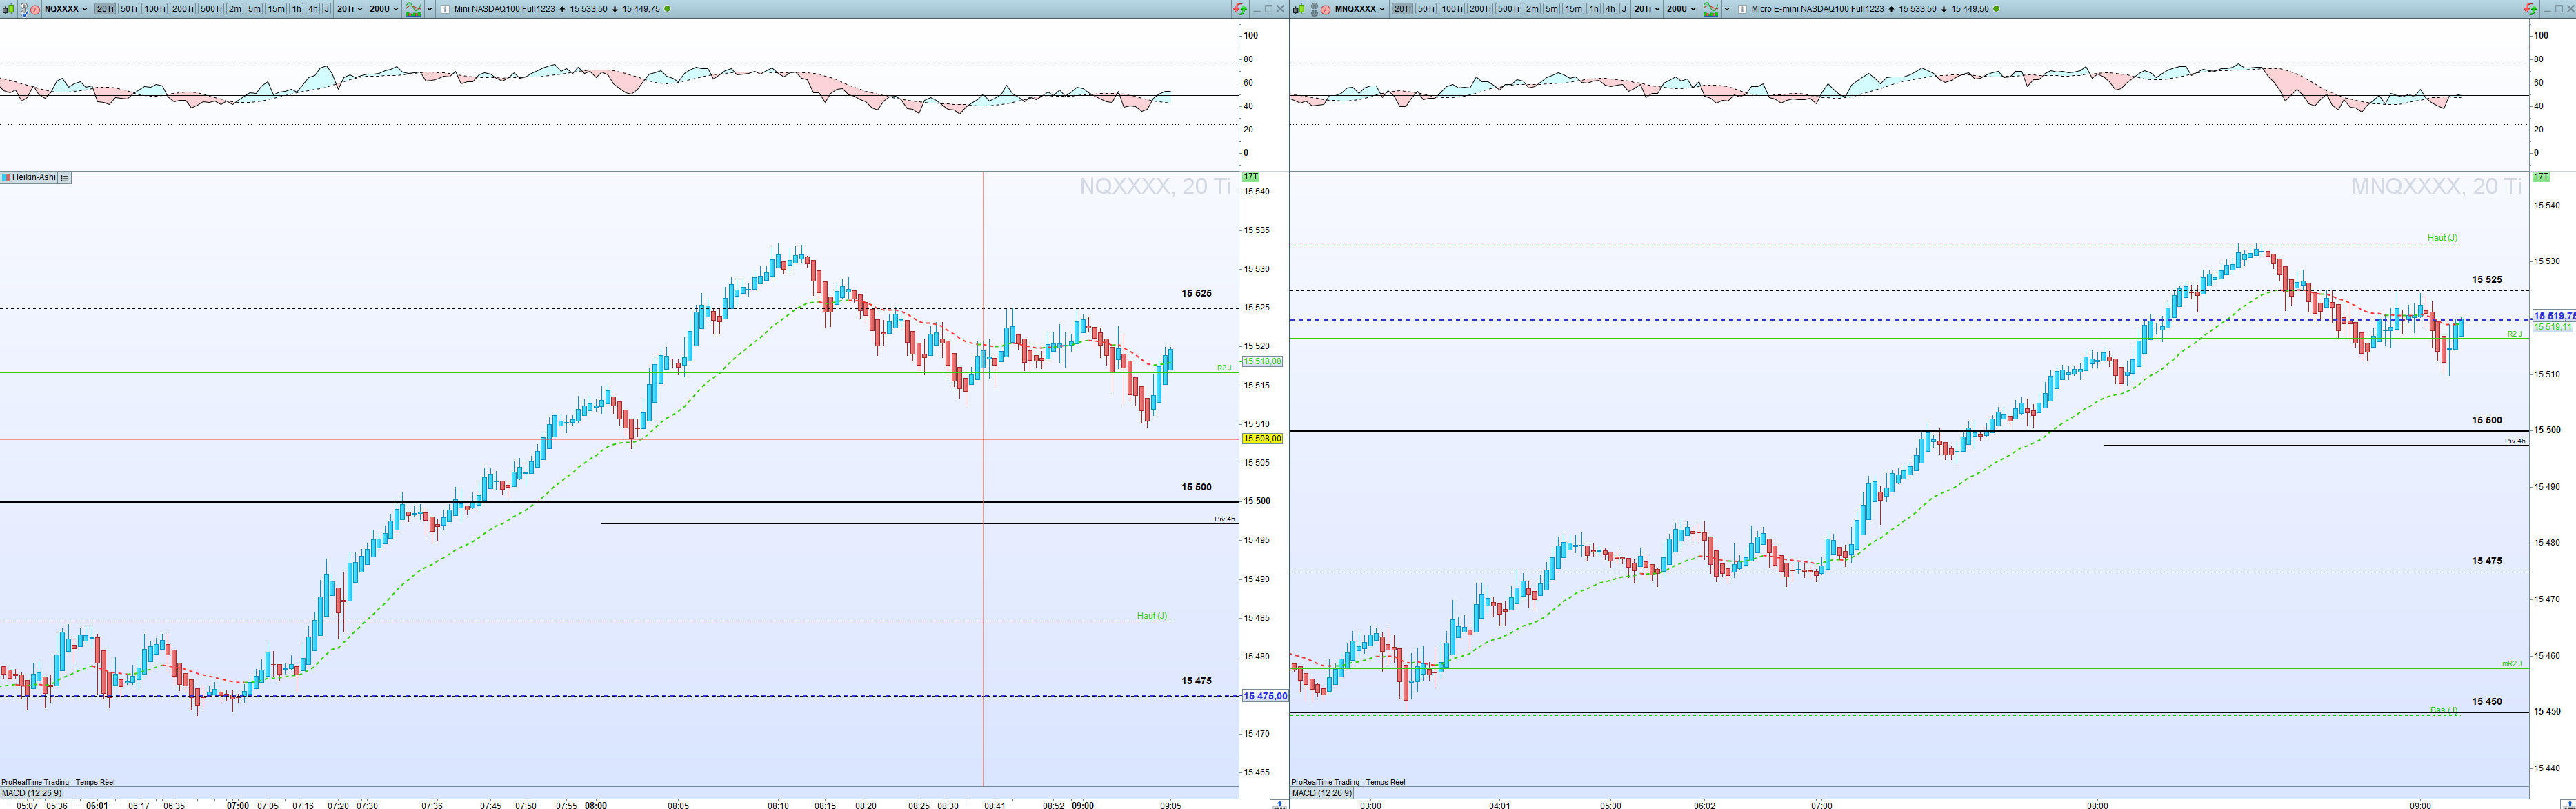Open indicators icon on MNQXXXX chart toolbar
This screenshot has height=809, width=2576.
click(1711, 9)
